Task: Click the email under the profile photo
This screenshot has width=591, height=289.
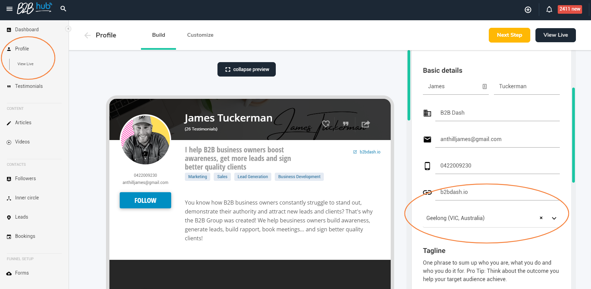Action: coord(145,183)
